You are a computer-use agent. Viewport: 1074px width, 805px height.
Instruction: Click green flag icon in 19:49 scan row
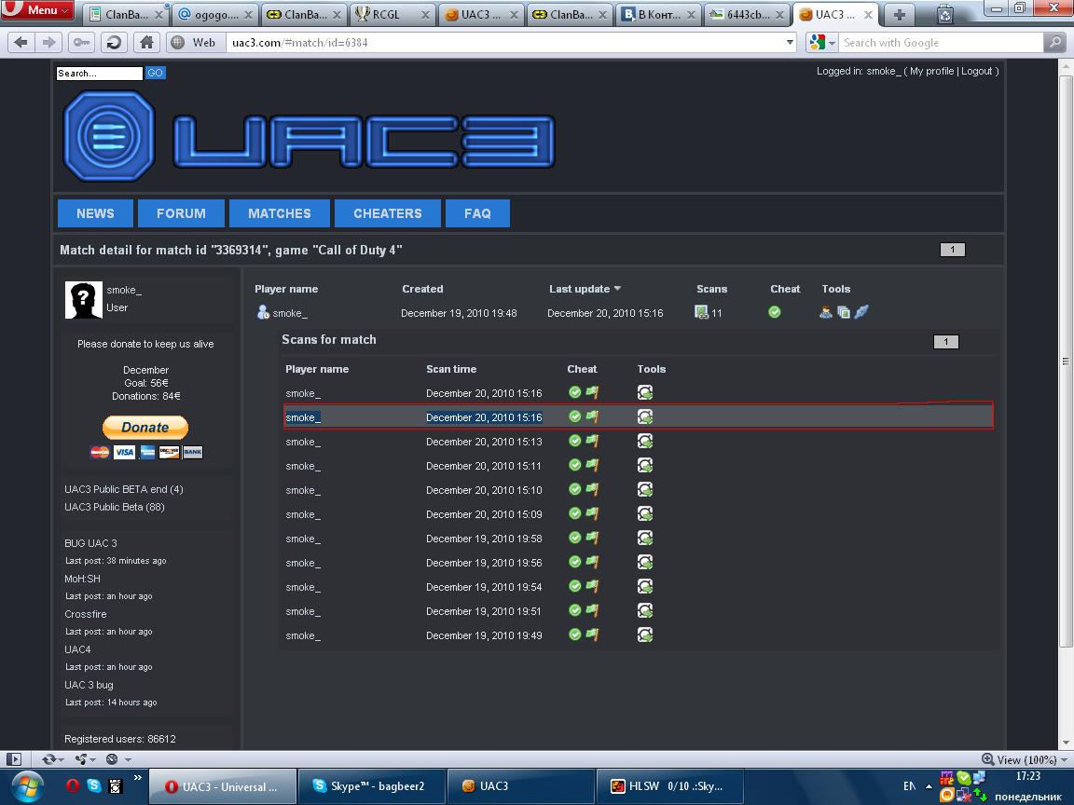coord(593,634)
